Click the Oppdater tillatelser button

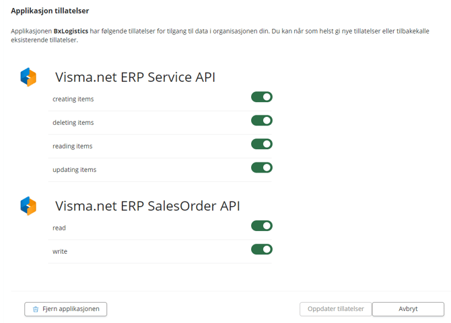336,309
